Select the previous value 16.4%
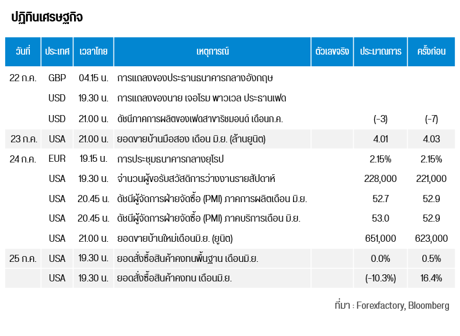 coord(431,278)
